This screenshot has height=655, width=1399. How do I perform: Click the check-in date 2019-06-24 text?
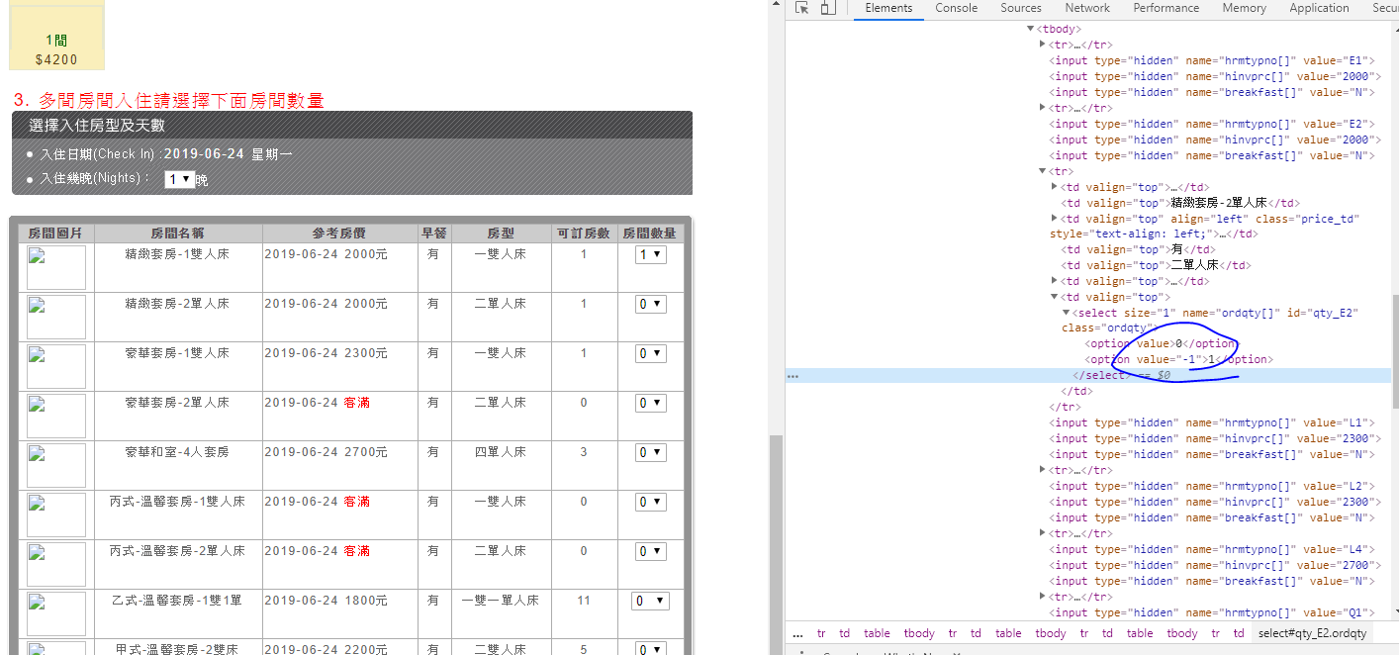(205, 154)
